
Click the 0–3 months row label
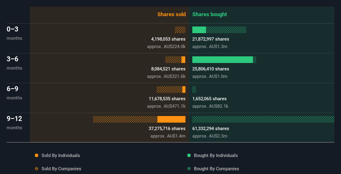tap(15, 33)
